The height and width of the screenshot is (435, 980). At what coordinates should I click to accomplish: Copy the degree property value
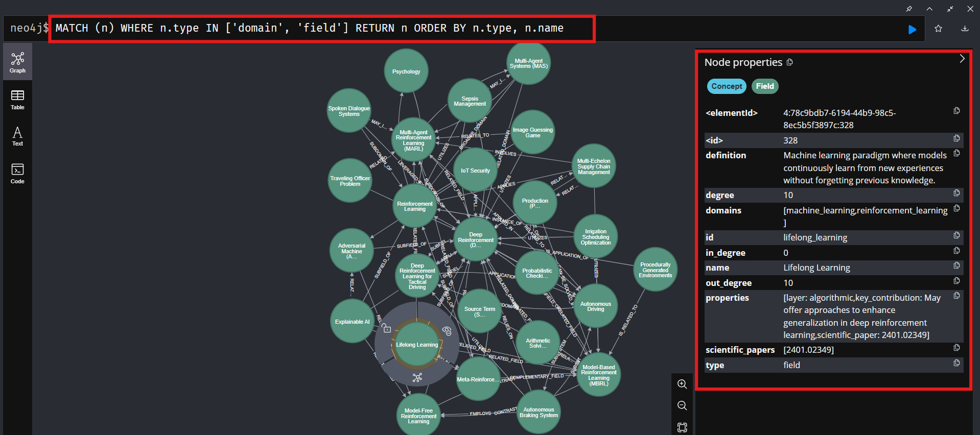point(956,193)
